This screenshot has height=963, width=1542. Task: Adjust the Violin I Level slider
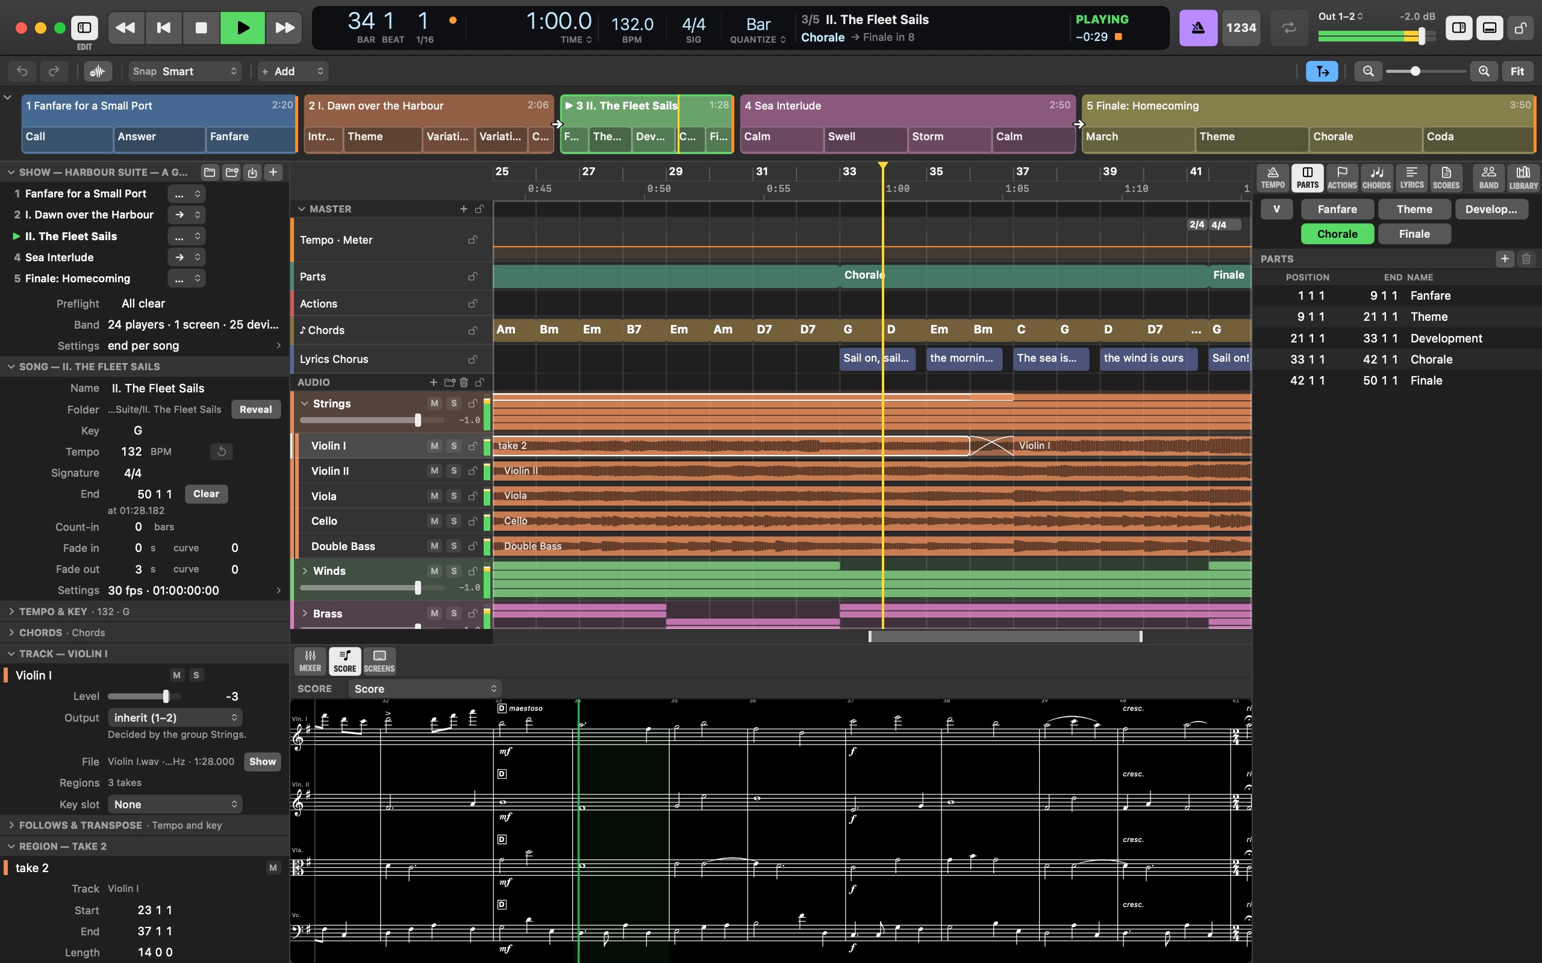145,696
